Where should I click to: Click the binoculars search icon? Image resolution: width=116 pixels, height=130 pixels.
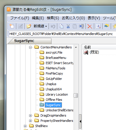coord(107,26)
